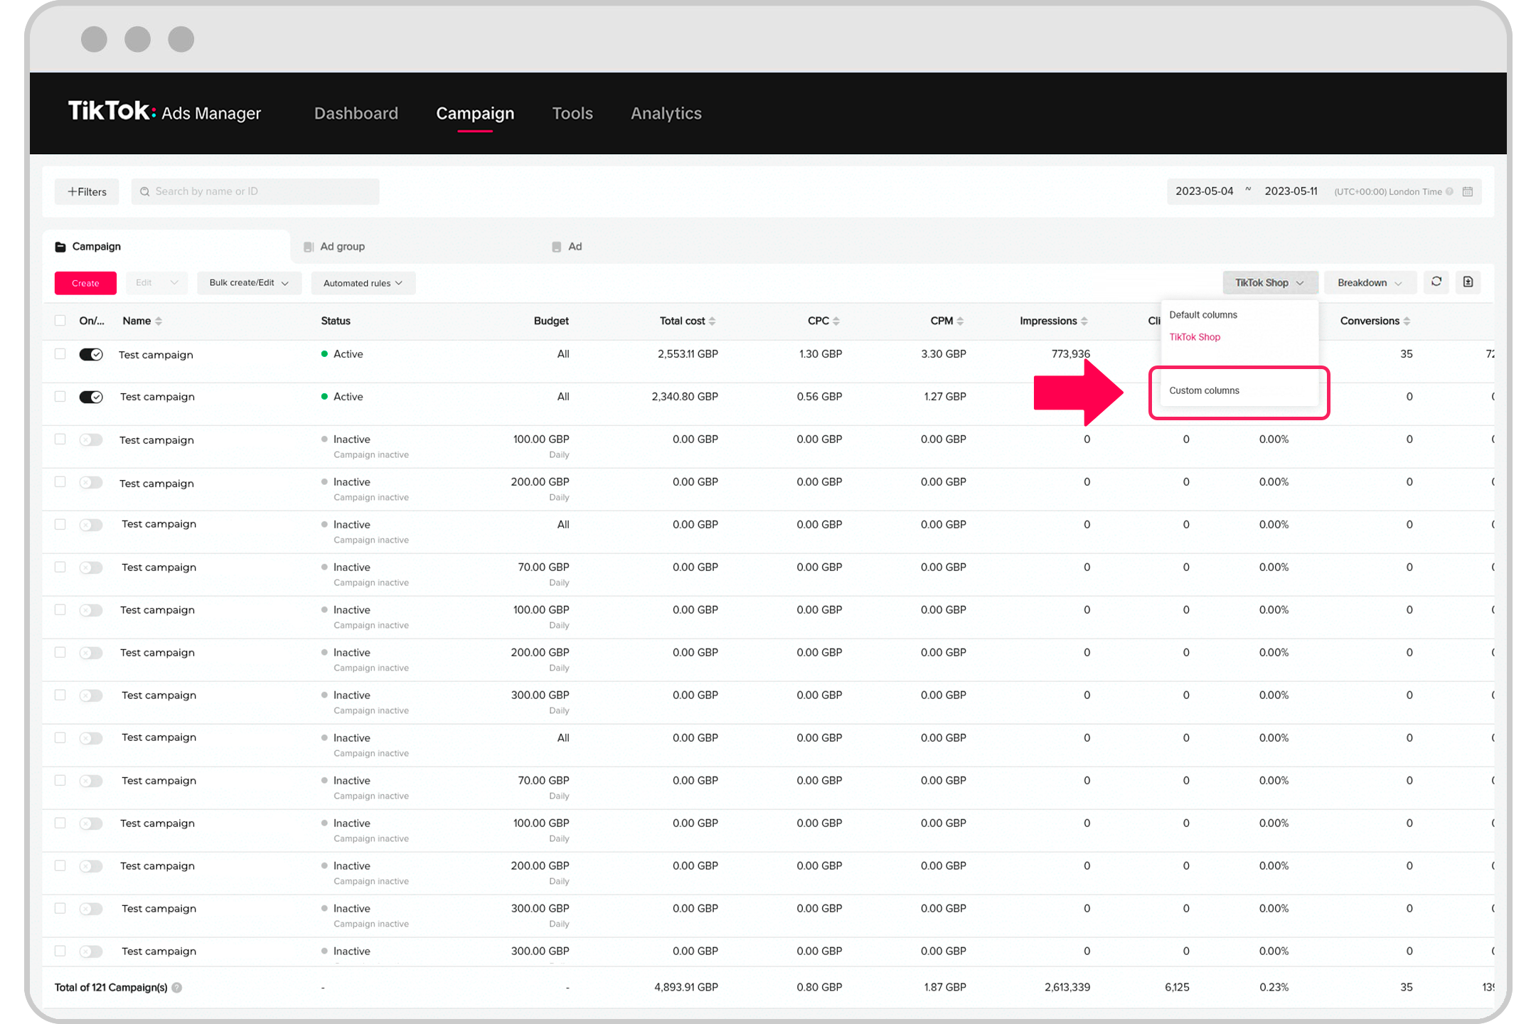Sort by Total cost column arrows
Screen dimensions: 1536x1024
[x=713, y=321]
